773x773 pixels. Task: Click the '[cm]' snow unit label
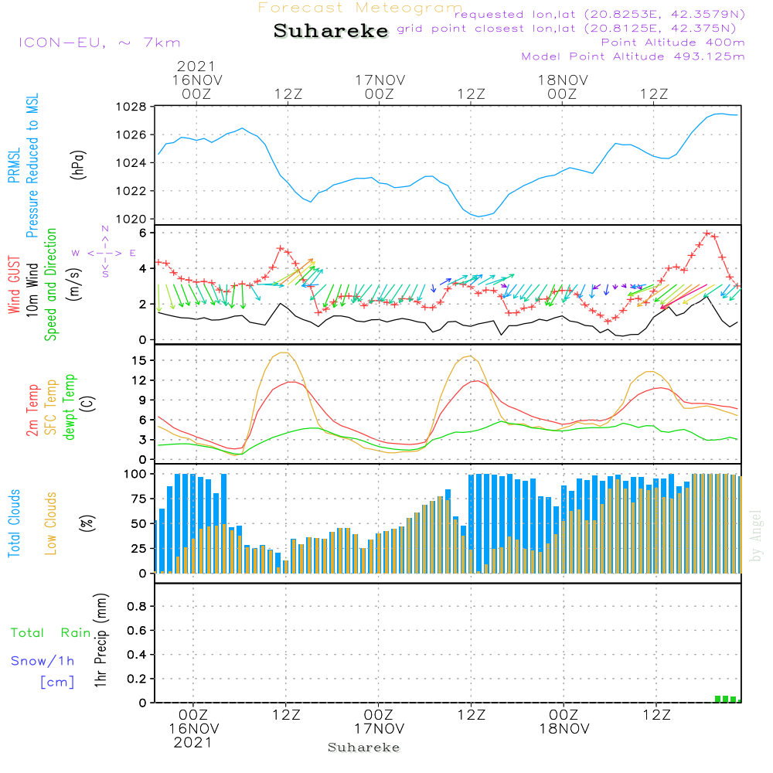[x=57, y=683]
